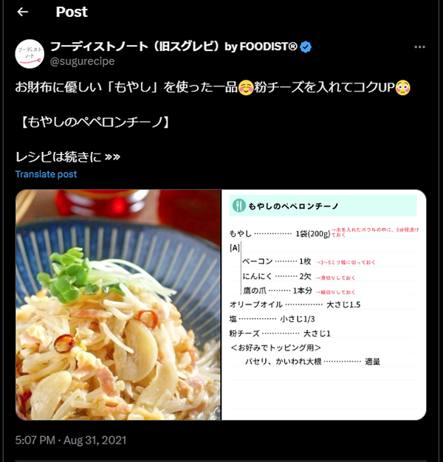Click the 【もやしのペペロンチーノ】 post text
Screen dimensions: 443x462
[x=94, y=122]
